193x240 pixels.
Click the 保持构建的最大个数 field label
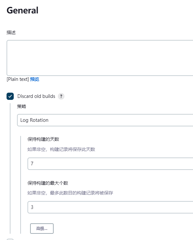[48, 183]
